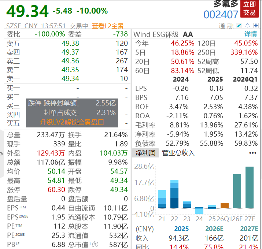Select the 卖一 price 49.34 in order book
The image size is (262, 249).
(70, 78)
